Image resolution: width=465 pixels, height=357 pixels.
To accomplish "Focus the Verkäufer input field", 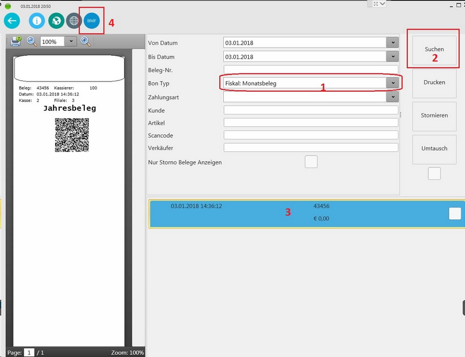I will click(x=311, y=148).
